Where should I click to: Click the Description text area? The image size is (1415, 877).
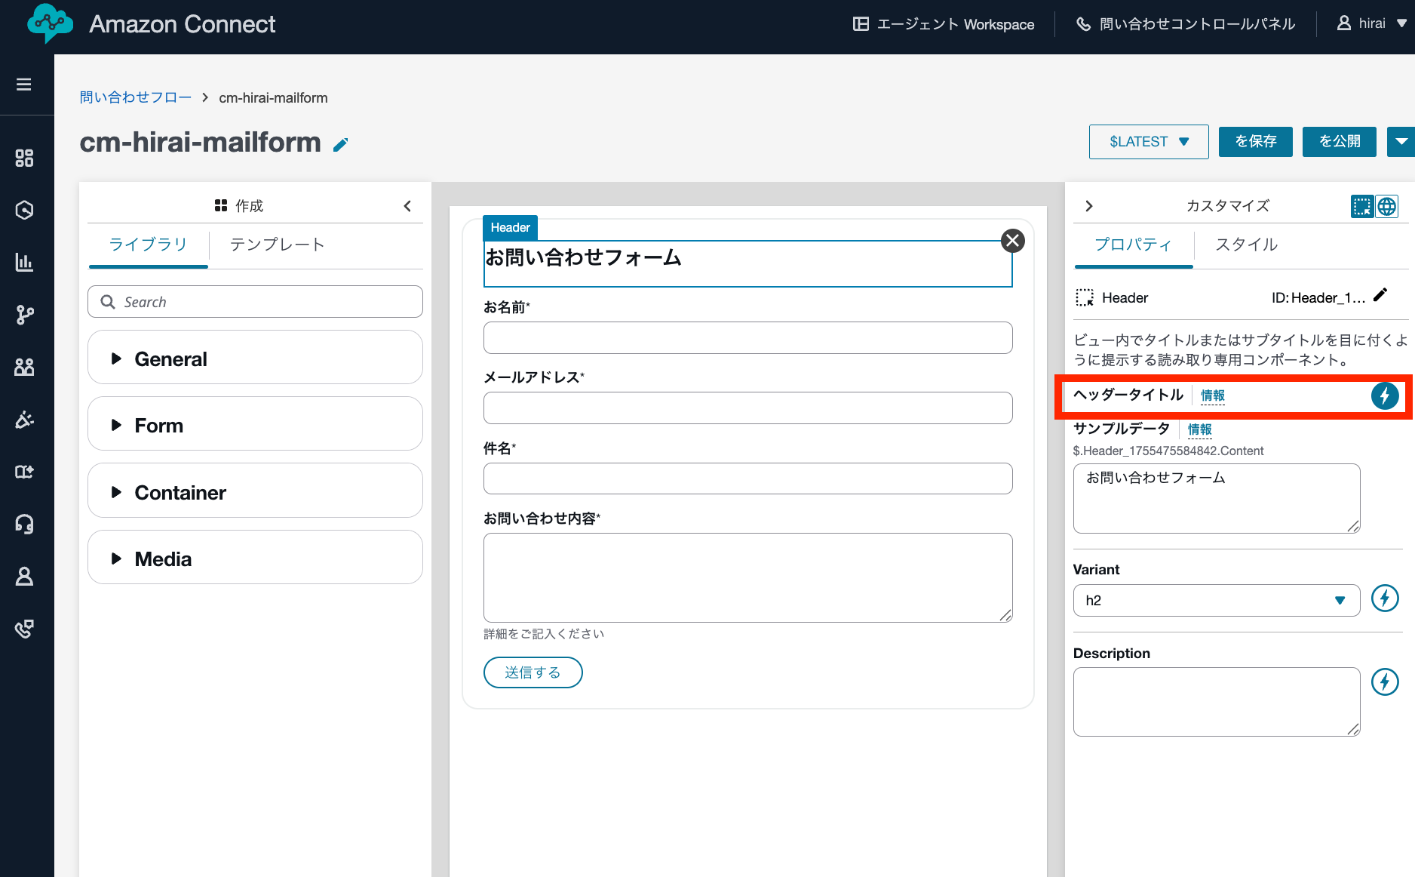coord(1216,702)
